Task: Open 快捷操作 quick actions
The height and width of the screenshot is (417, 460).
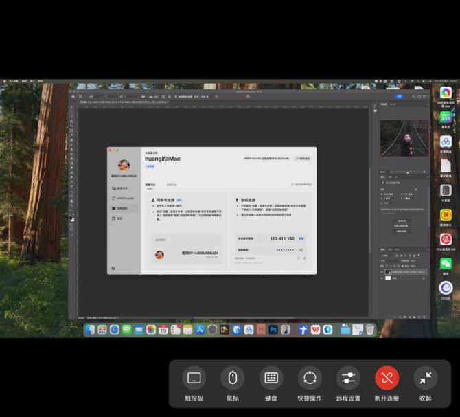Action: pos(310,378)
